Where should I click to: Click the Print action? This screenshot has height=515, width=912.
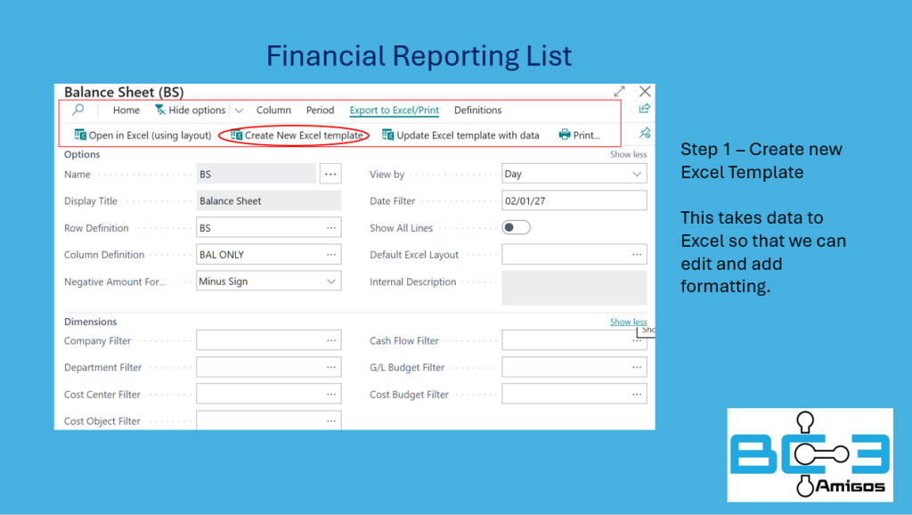coord(579,135)
